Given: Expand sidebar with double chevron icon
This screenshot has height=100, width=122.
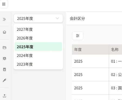Looking at the screenshot, I should [x=4, y=19].
